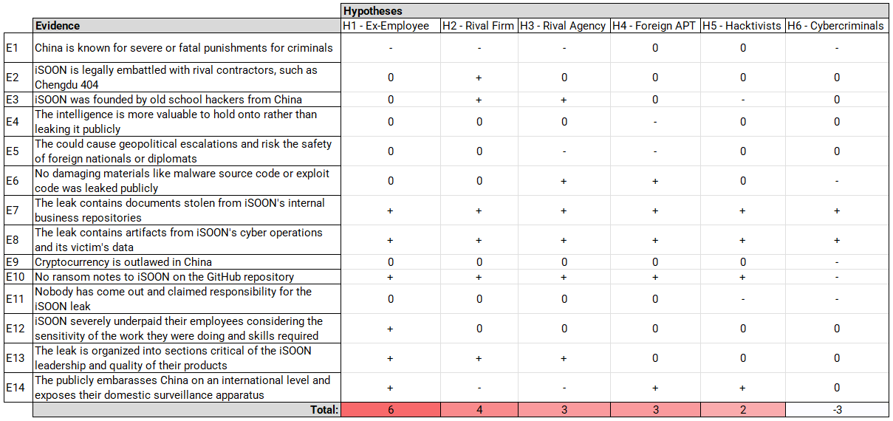The height and width of the screenshot is (421, 893).
Task: Select the Hypotheses header cell
Action: 615,11
